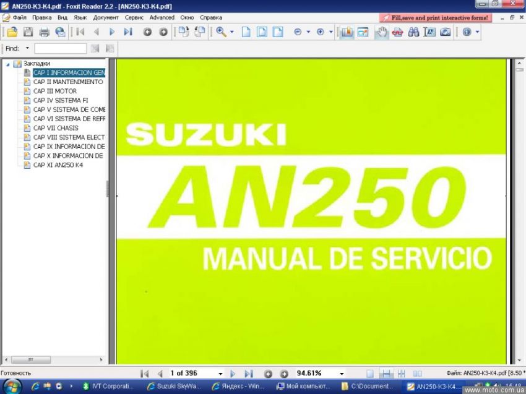Image resolution: width=526 pixels, height=394 pixels.
Task: Open zoom in dropdown arrow
Action: click(x=331, y=32)
